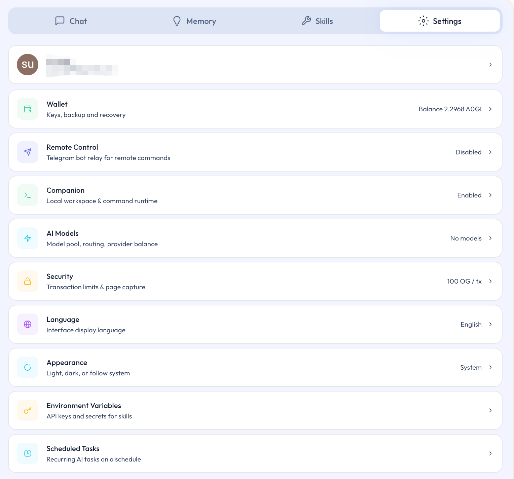Switch to the Memory tab
The height and width of the screenshot is (479, 514).
[x=194, y=21]
